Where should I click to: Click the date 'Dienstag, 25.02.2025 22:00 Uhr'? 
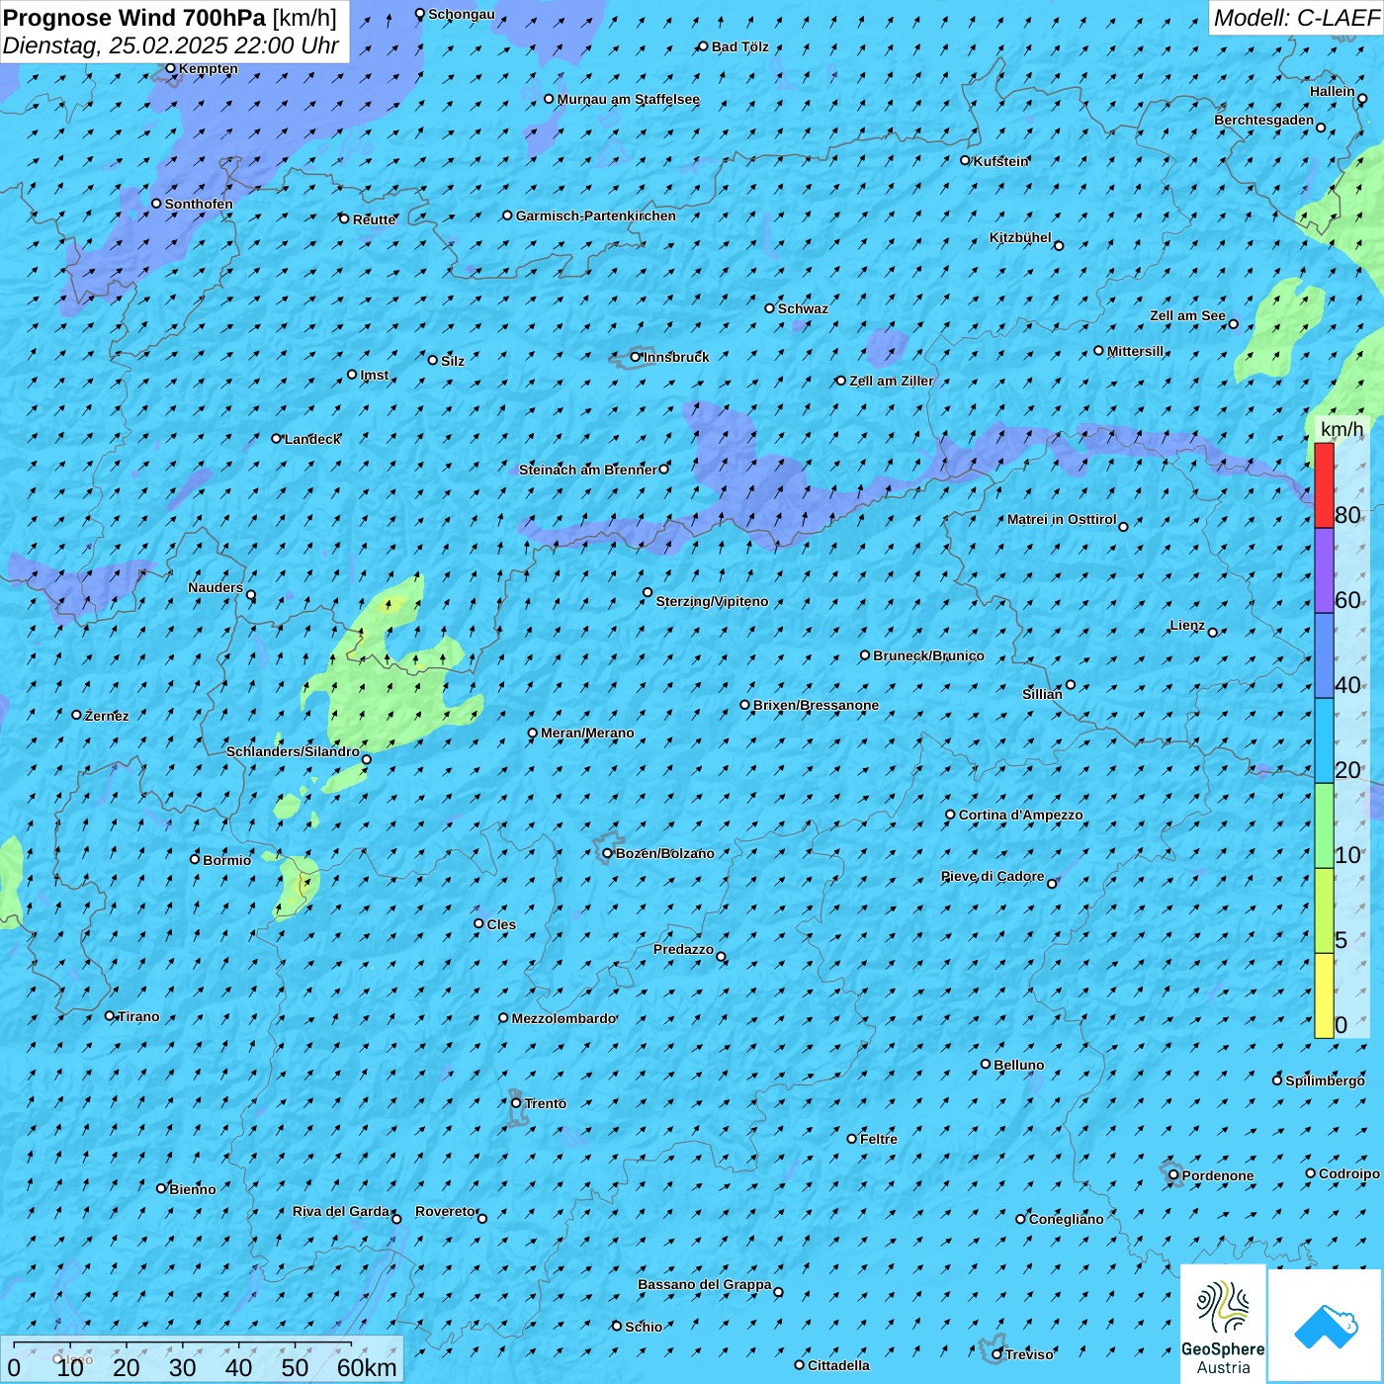(x=170, y=45)
